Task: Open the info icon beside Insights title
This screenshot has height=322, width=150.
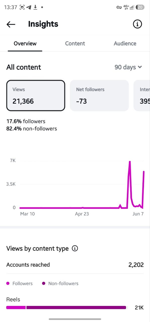Action: click(137, 24)
